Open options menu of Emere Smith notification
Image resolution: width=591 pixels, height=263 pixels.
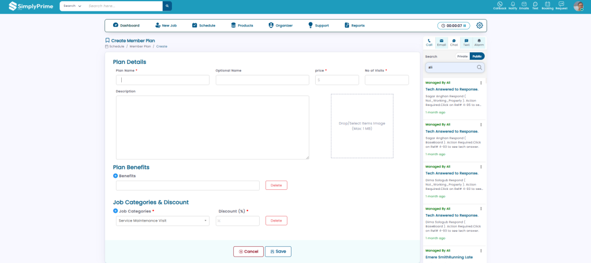tap(481, 250)
